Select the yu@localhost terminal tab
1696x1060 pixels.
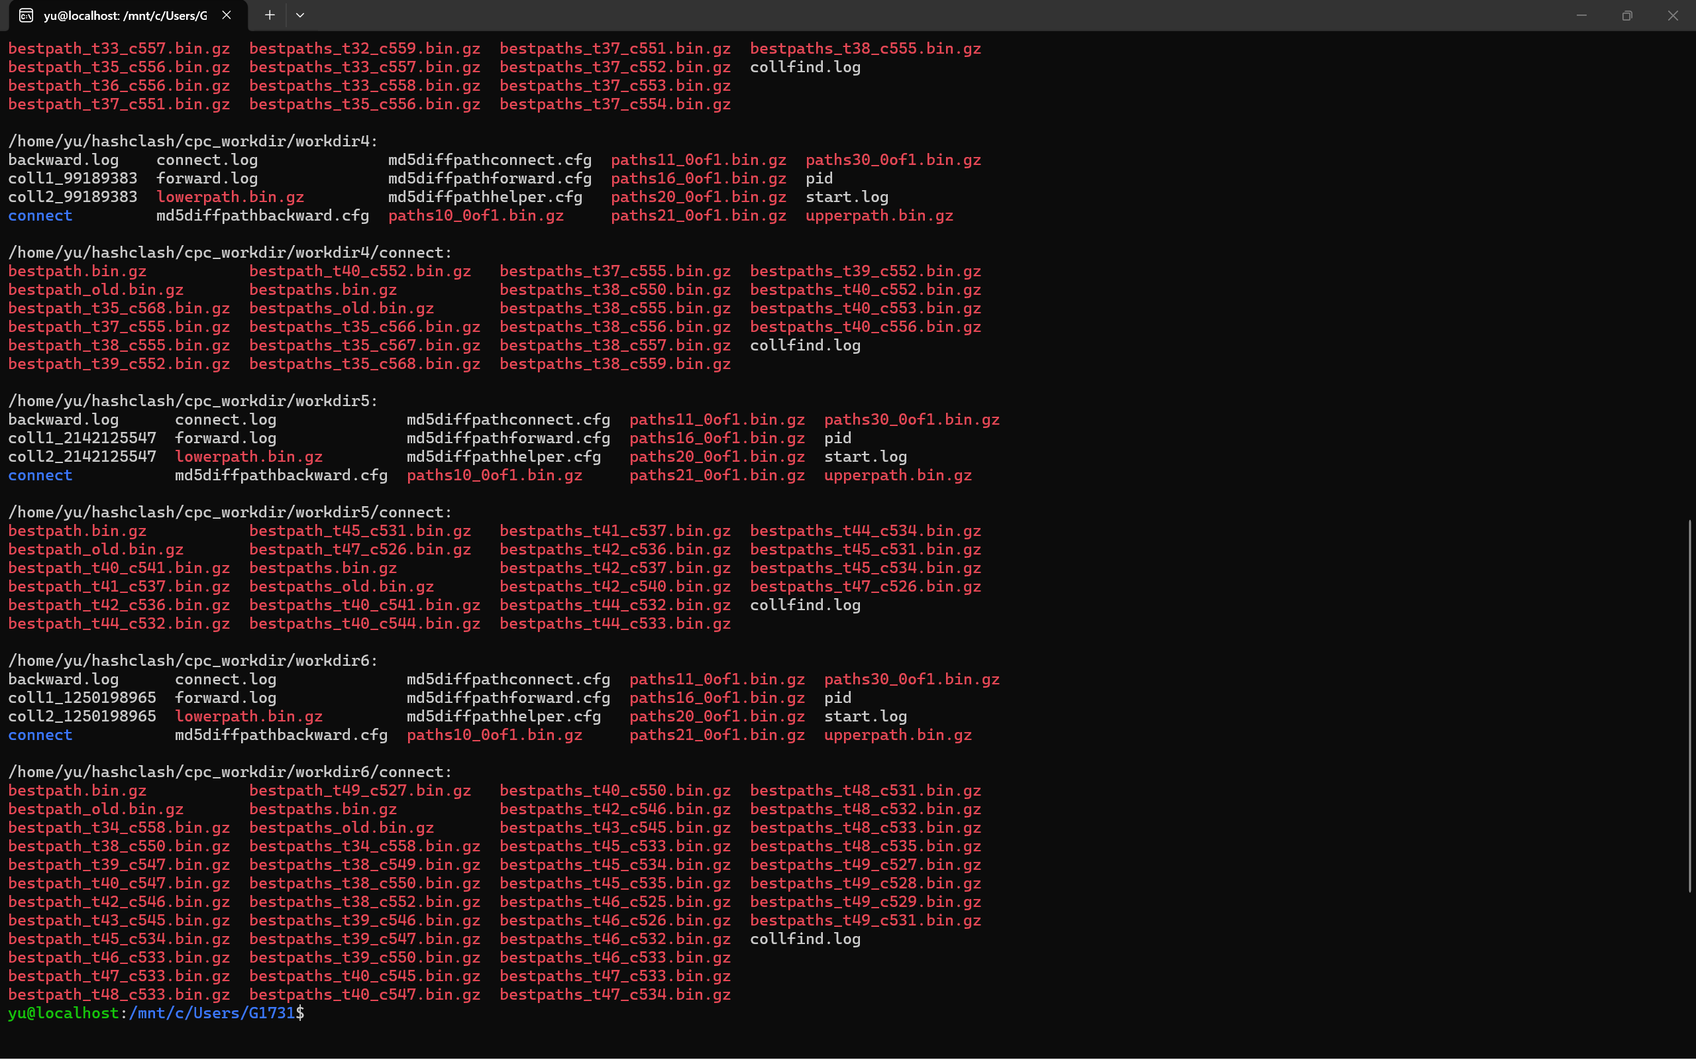[x=126, y=15]
